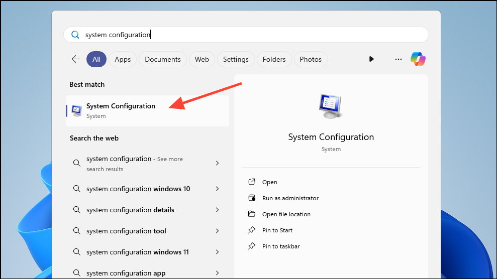Click magnifier icon beside 'See more search results'
The height and width of the screenshot is (279, 497).
[x=77, y=163]
